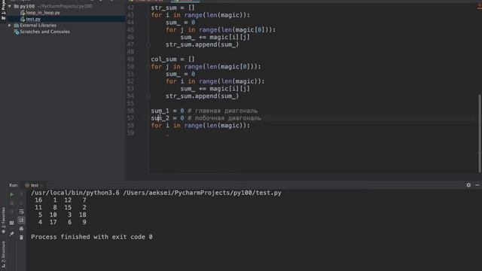Open the Structure side tool window
Viewport: 482px width, 271px height.
pyautogui.click(x=3, y=254)
